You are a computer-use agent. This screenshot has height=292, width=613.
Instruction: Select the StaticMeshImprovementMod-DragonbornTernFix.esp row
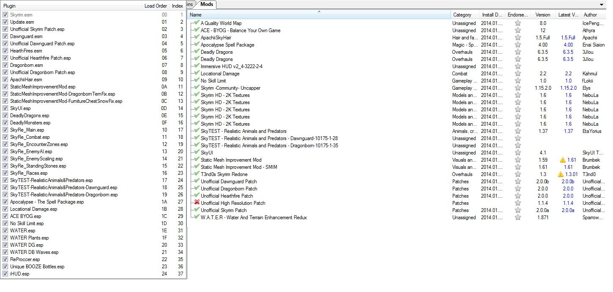[x=93, y=94]
